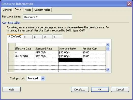Select the Mon 9/6/10 Effective Date cell
133x100 pixels.
(24, 56)
